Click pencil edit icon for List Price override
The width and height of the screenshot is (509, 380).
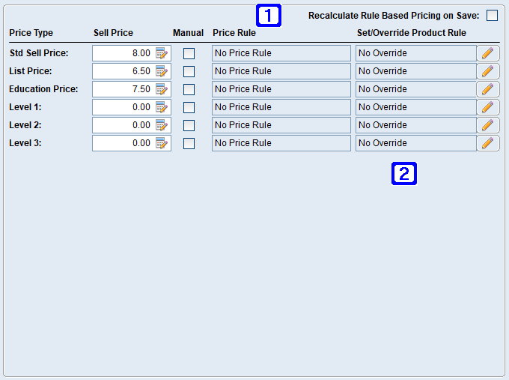click(487, 71)
